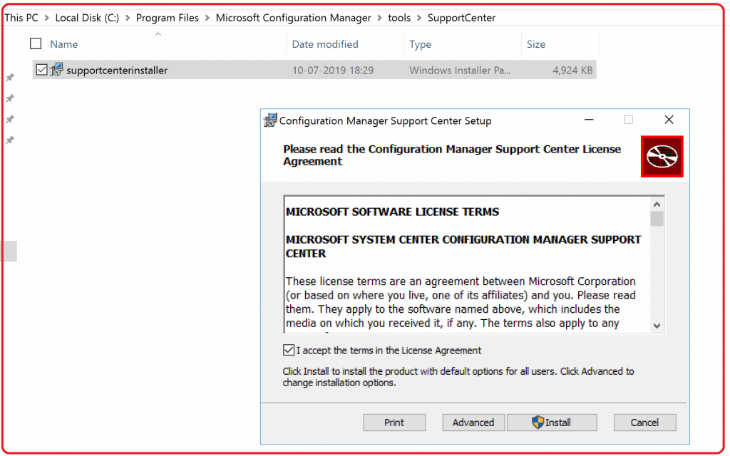Screen dimensions: 730x456
Task: Select the supportcenterinstaller file name
Action: [117, 71]
